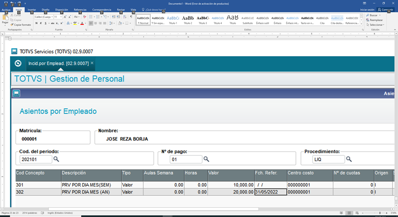
Task: Click the Save icon in Quick Access toolbar
Action: tap(6, 3)
